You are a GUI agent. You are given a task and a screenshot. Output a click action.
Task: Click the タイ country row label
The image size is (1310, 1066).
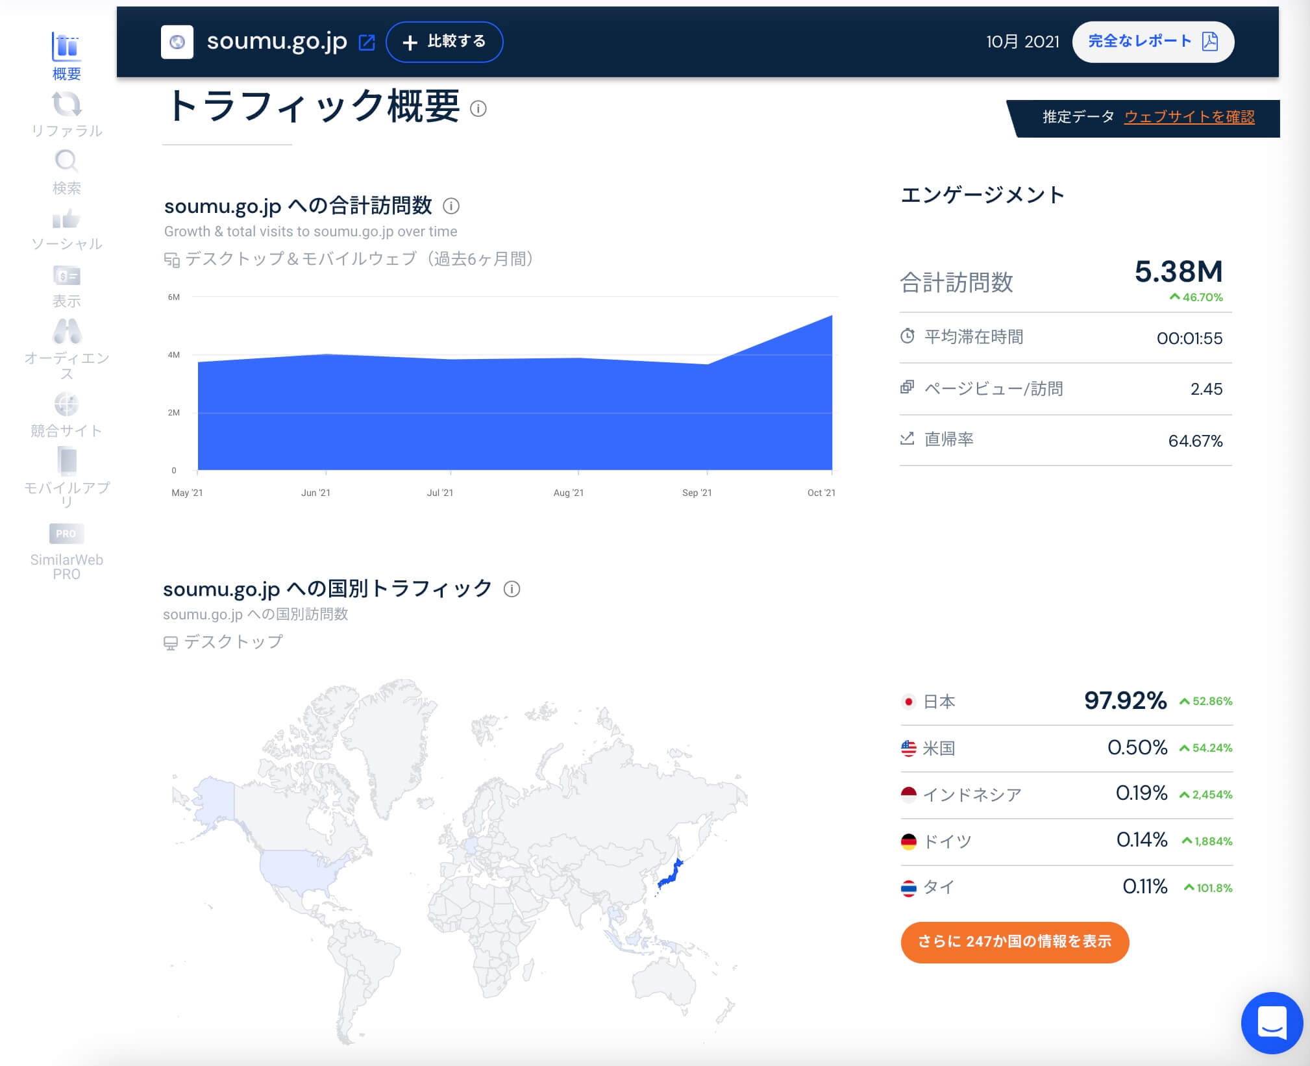(938, 887)
